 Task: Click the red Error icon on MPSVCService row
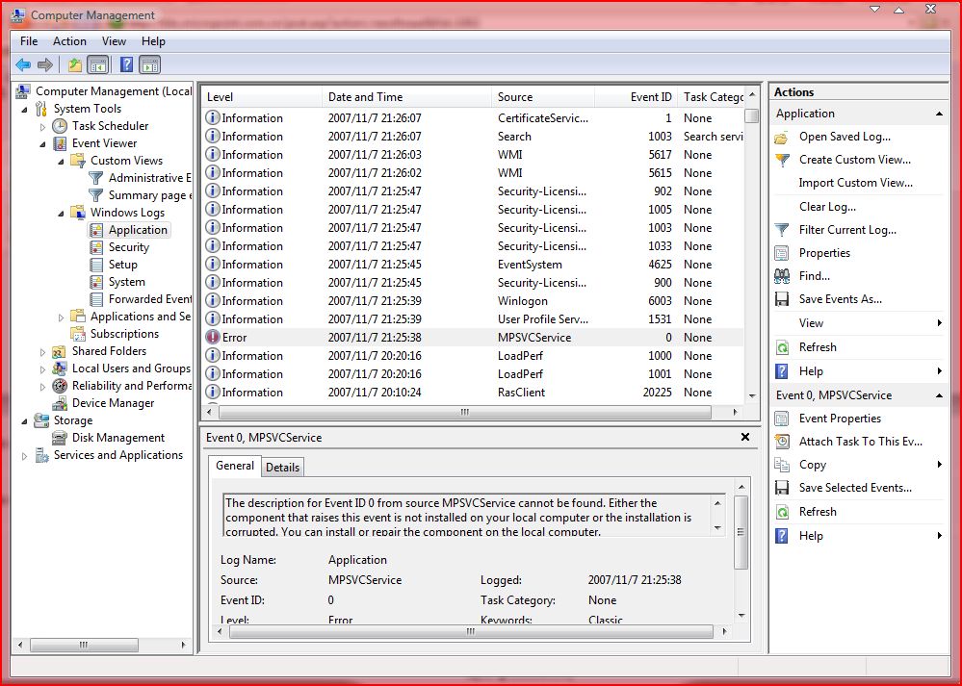(x=212, y=337)
